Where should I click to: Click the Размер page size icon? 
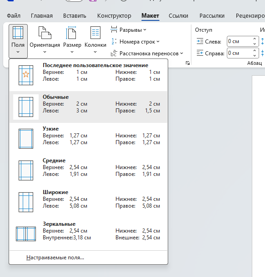point(71,33)
